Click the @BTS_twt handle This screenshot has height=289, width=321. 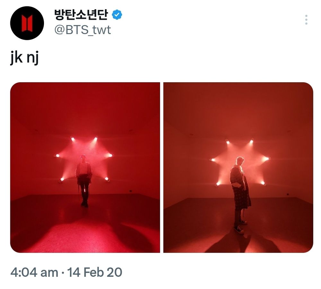pyautogui.click(x=82, y=30)
